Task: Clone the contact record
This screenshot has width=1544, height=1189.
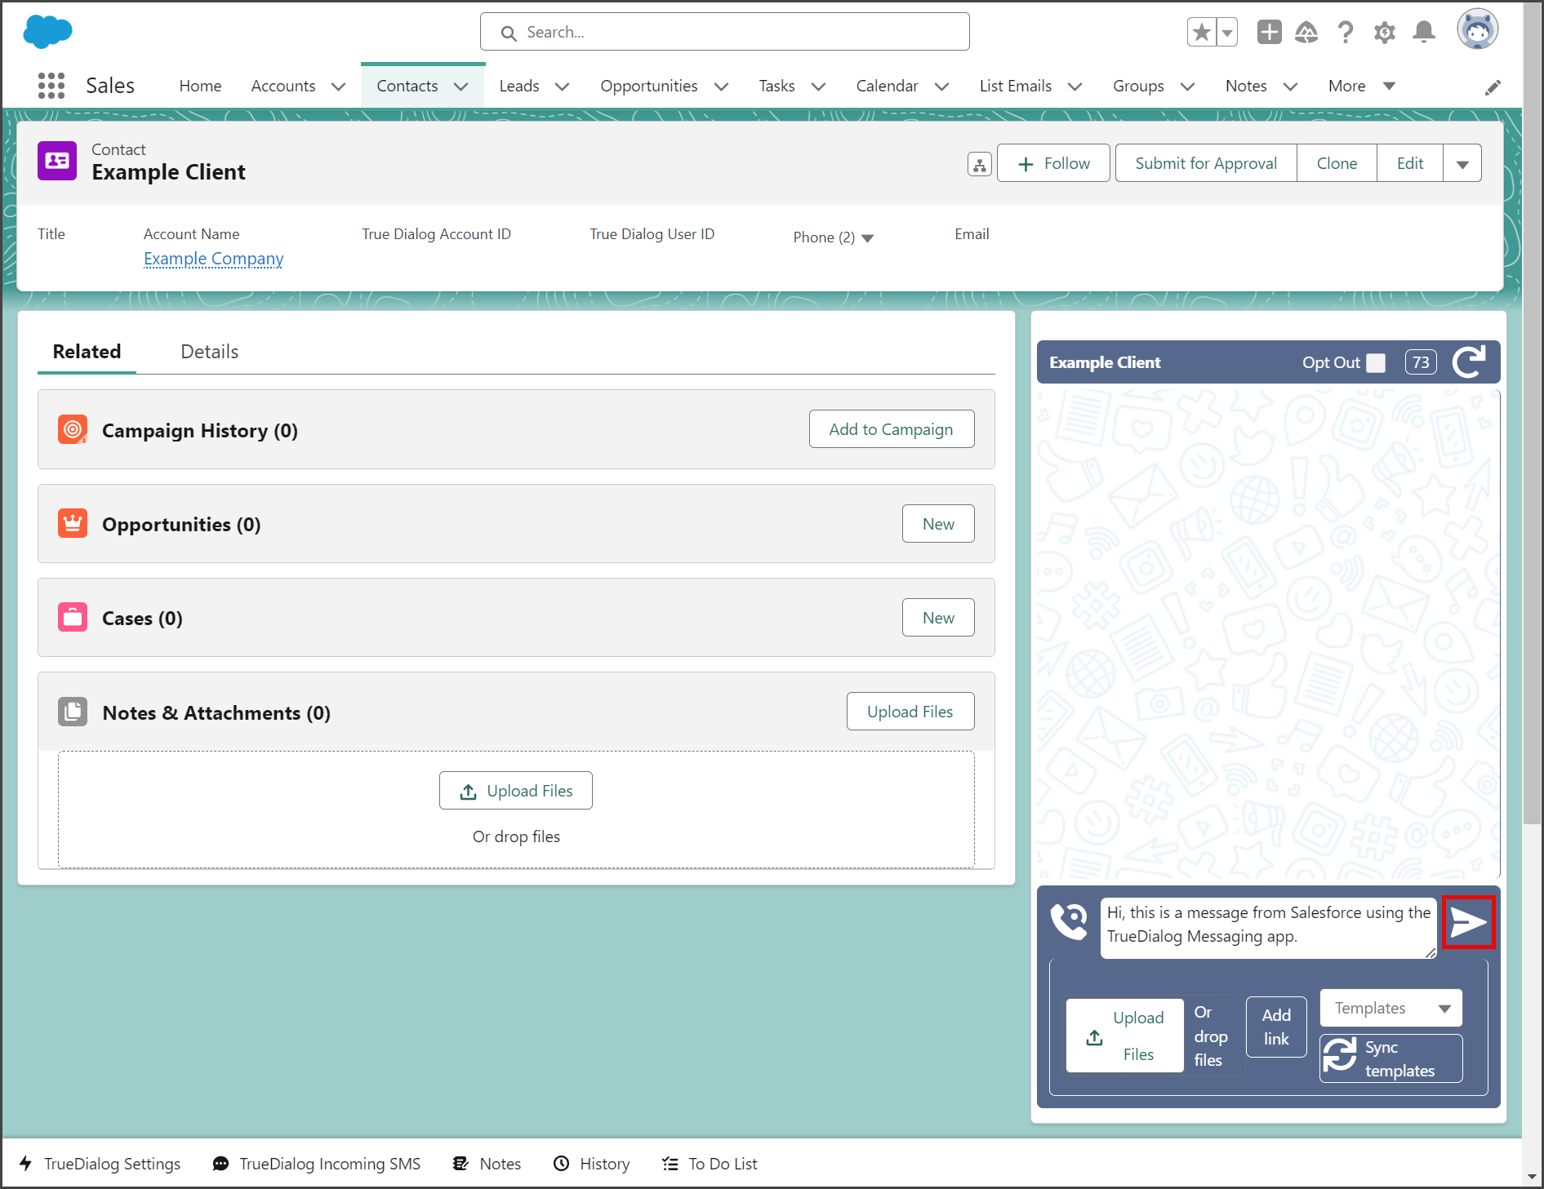Action: (x=1337, y=163)
